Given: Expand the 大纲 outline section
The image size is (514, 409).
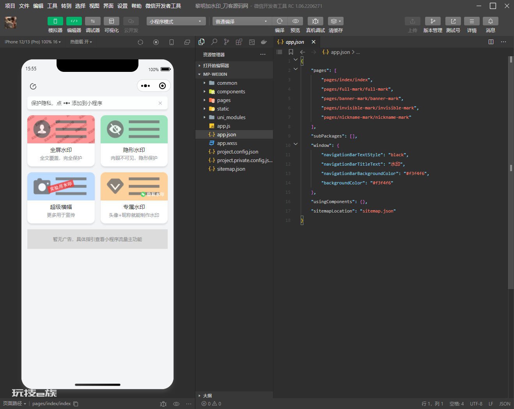Looking at the screenshot, I should (234, 395).
